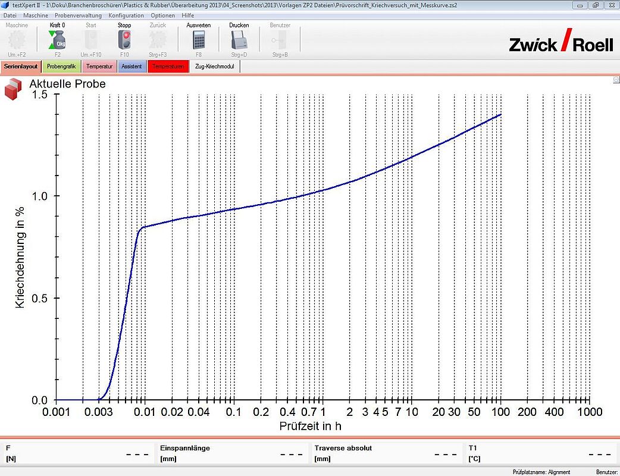The image size is (620, 476).
Task: Click the Aktuelle Probe chart title
Action: (x=68, y=84)
